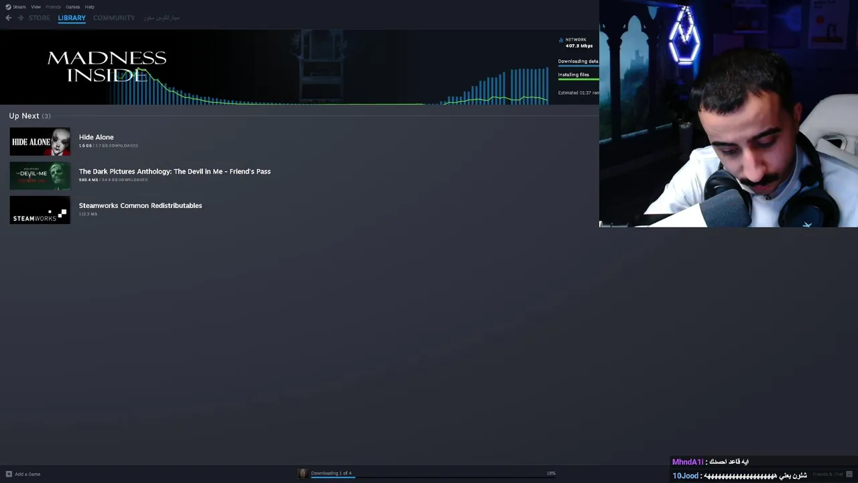The height and width of the screenshot is (483, 858).
Task: Go forward with the right arrow
Action: pos(21,17)
